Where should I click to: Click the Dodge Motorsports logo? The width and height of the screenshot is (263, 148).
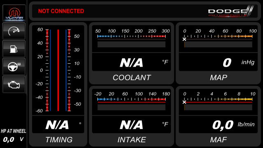tap(231, 11)
